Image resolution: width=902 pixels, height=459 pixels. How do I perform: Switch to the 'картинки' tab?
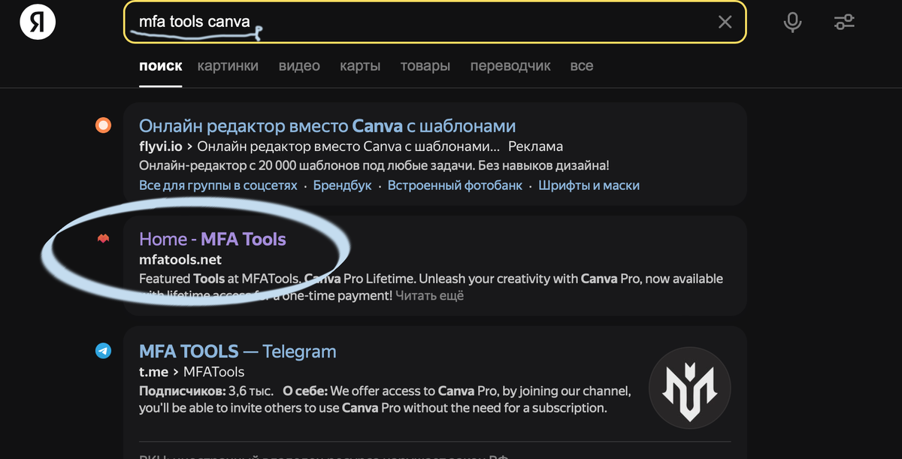(228, 66)
